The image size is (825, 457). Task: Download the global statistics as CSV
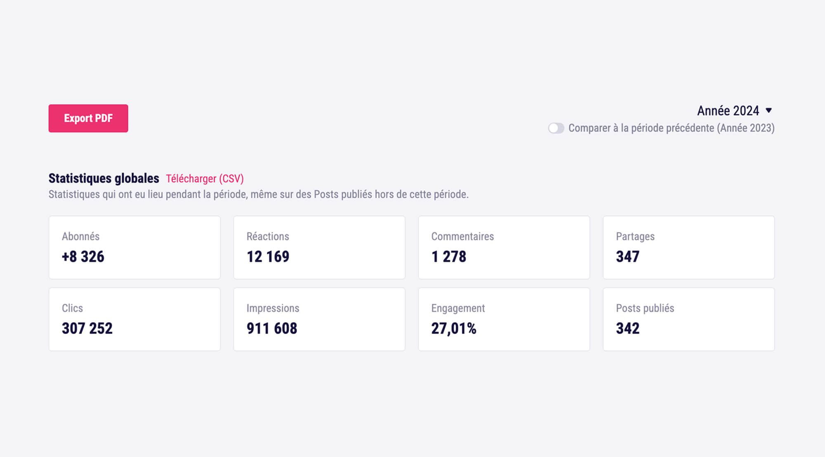[x=205, y=179]
